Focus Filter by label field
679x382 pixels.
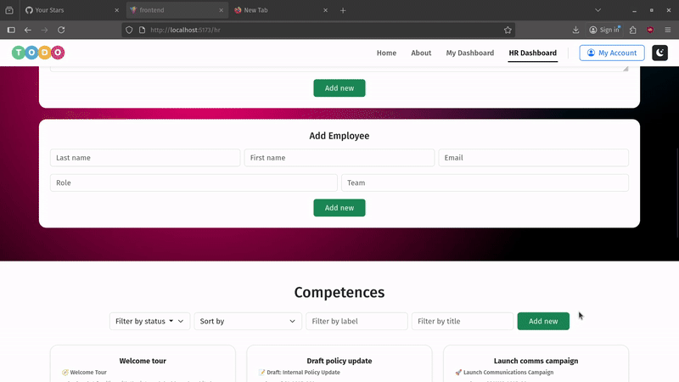click(356, 322)
